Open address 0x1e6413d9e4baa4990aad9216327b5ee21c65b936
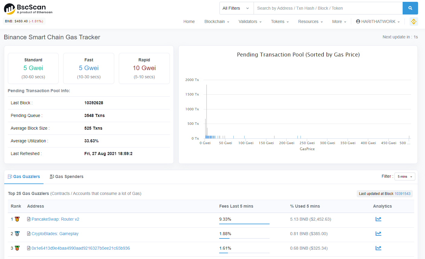The width and height of the screenshot is (425, 259). [81, 248]
